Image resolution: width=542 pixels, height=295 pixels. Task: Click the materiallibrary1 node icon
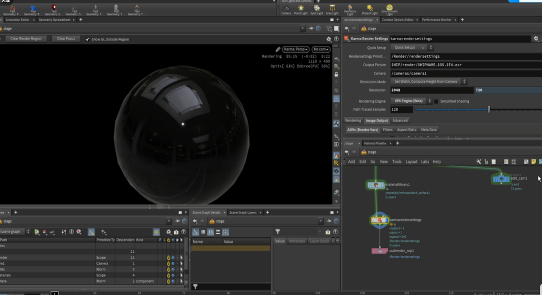coord(376,185)
